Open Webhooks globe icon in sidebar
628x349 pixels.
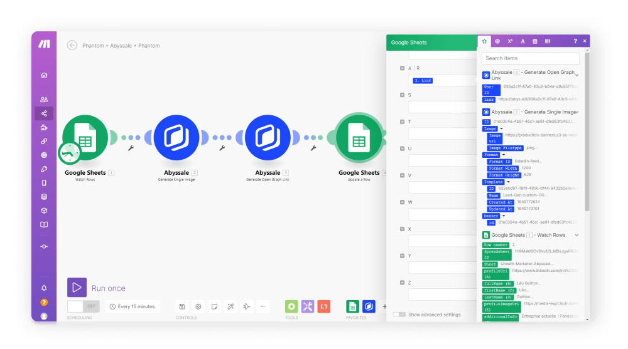(x=44, y=155)
